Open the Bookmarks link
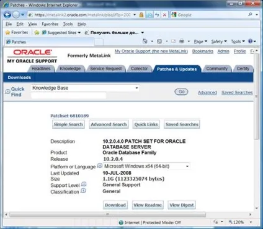 (203, 51)
